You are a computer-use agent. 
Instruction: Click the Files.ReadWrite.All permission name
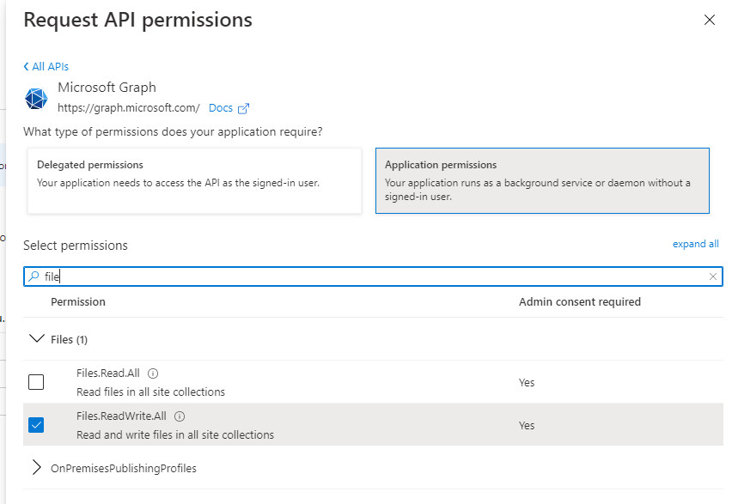pos(121,416)
